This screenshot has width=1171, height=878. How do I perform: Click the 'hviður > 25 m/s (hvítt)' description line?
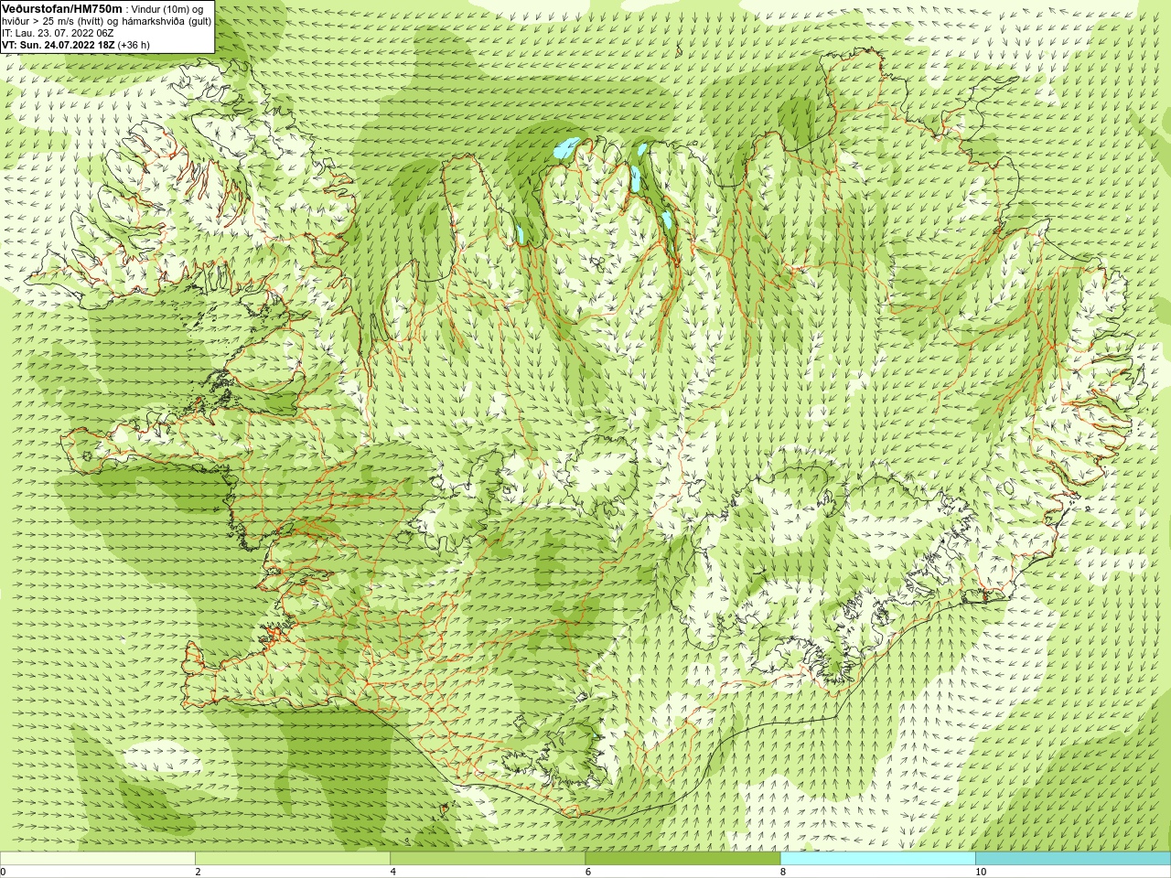pyautogui.click(x=107, y=21)
